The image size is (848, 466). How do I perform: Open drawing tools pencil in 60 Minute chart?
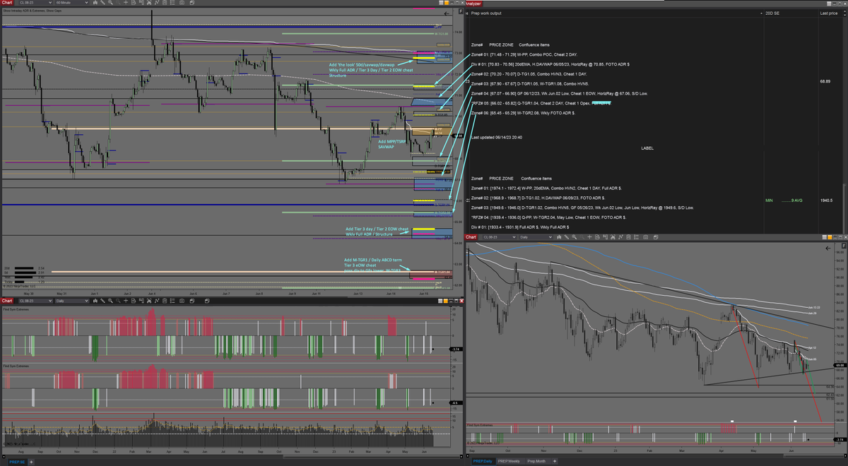point(102,4)
